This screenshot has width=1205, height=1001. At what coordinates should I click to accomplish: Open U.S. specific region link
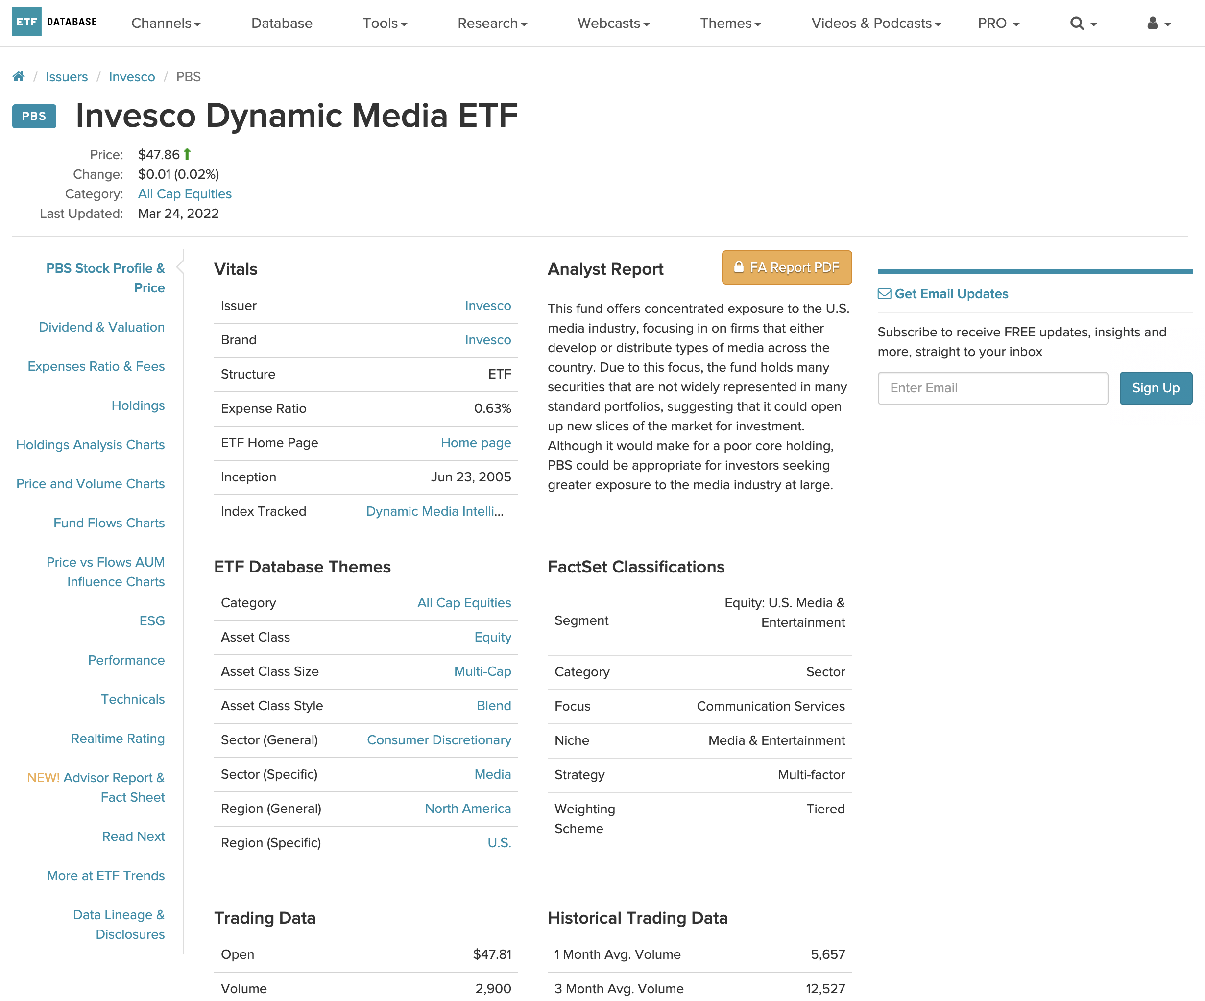click(x=499, y=843)
